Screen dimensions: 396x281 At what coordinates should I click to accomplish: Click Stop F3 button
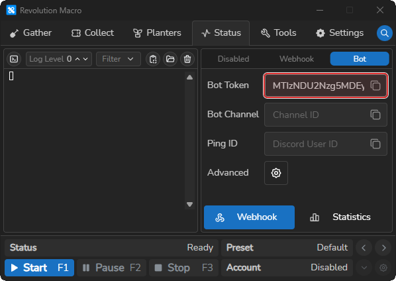tap(184, 268)
